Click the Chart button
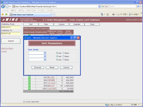The width and height of the screenshot is (143, 107). tap(92, 24)
